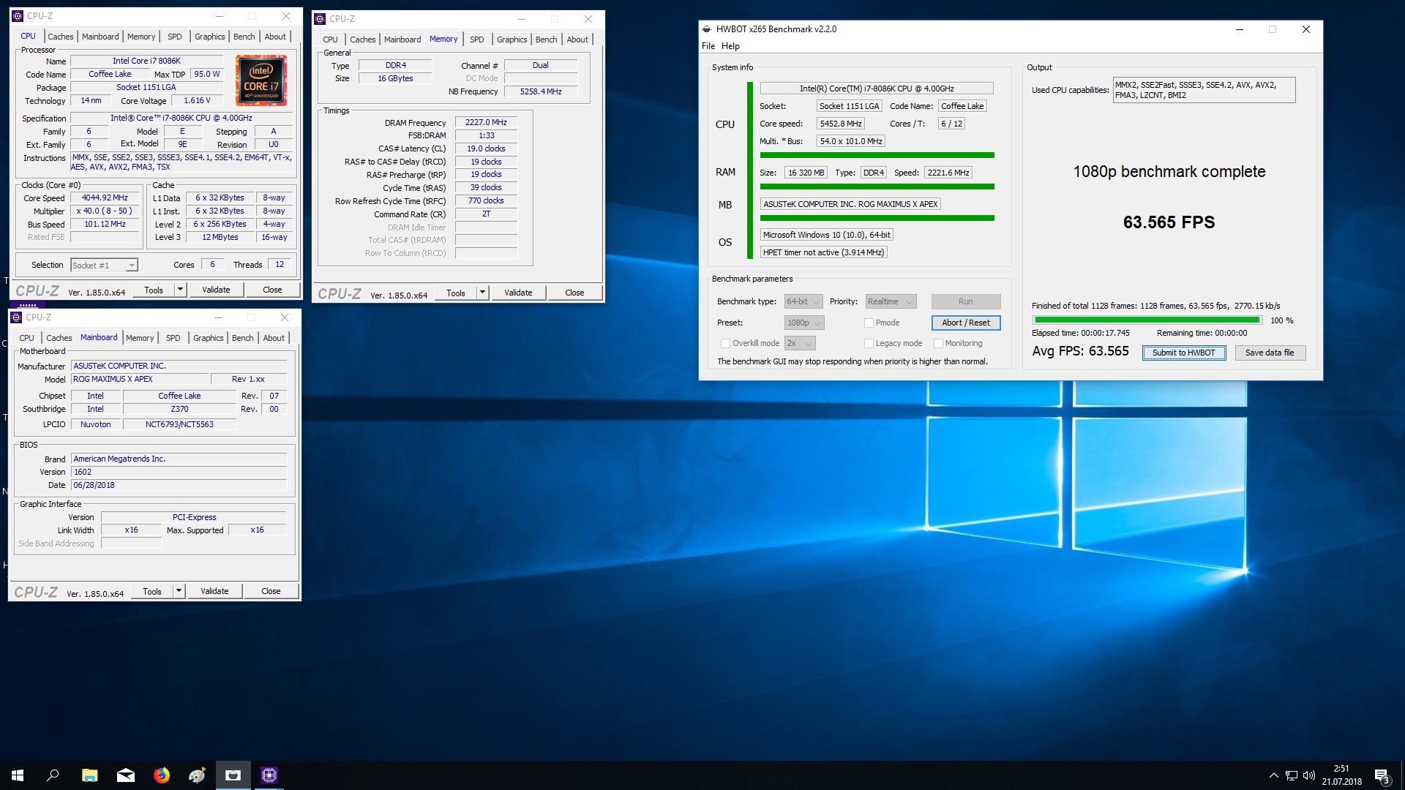Toggle the Pmode checkbox
The width and height of the screenshot is (1405, 790).
point(869,323)
